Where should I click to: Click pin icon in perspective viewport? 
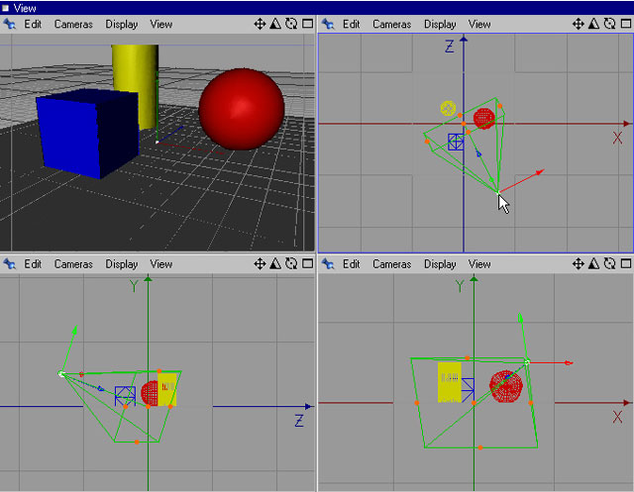coord(9,24)
